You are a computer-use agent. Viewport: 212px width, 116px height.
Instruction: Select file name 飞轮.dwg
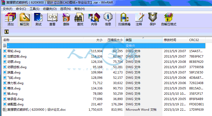14,78
